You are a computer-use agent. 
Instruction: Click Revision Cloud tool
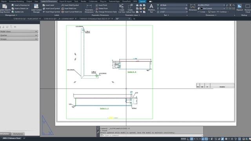click(x=247, y=8)
